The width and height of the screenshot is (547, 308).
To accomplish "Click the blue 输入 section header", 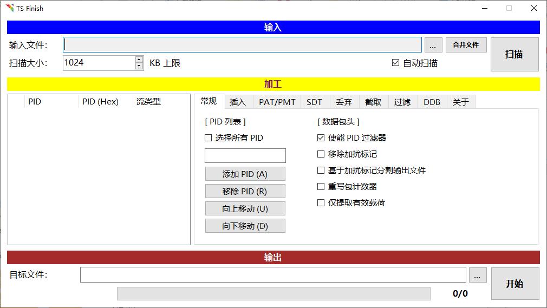I will [273, 27].
